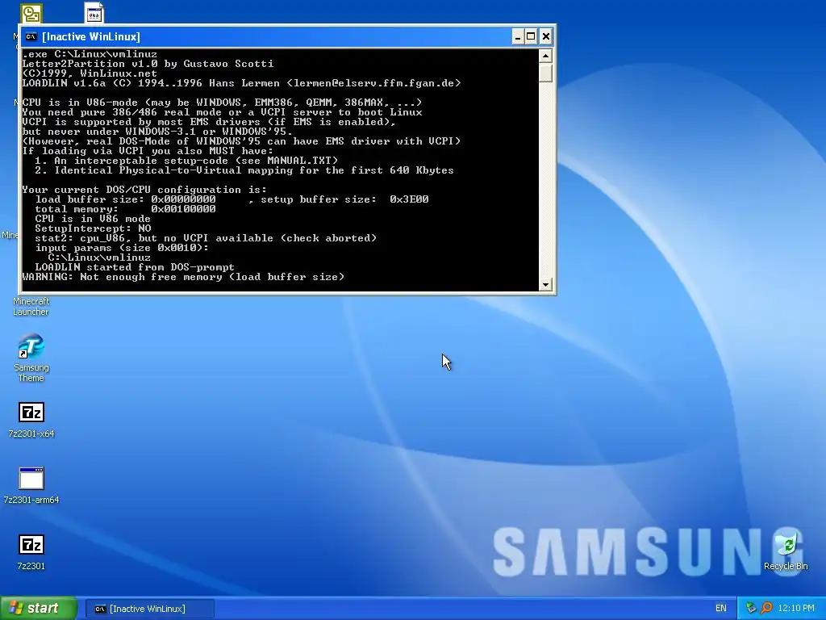This screenshot has width=826, height=620.
Task: Click the '(C)1999, WinLinux.net' line
Action: pos(90,73)
